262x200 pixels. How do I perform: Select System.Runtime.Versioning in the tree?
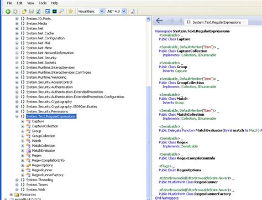tap(46, 78)
